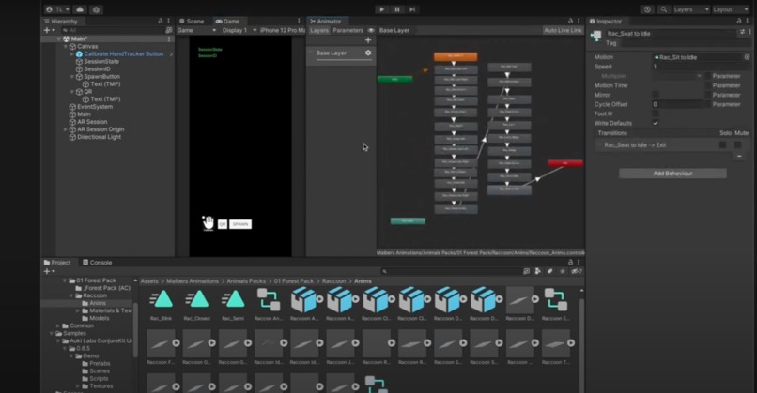757x393 pixels.
Task: Open the Motion object picker circle
Action: 747,57
